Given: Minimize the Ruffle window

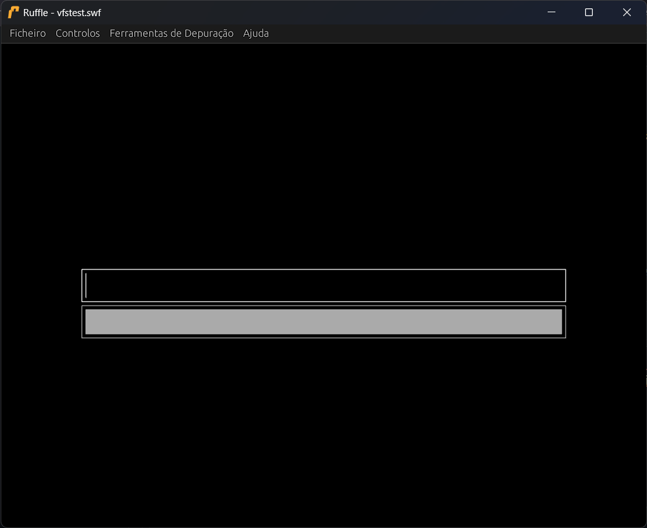Looking at the screenshot, I should click(x=551, y=12).
